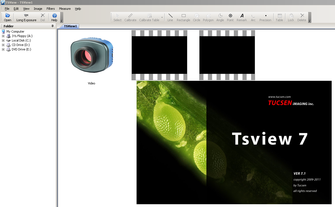Open the Calibrate Table tool

[x=149, y=18]
